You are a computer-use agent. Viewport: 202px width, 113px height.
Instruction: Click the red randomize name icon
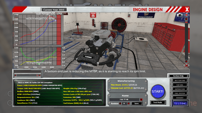pos(141,100)
